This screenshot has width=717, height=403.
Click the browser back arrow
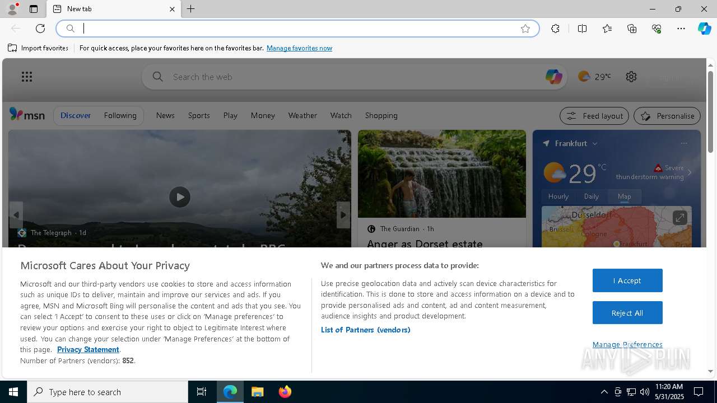pyautogui.click(x=16, y=29)
